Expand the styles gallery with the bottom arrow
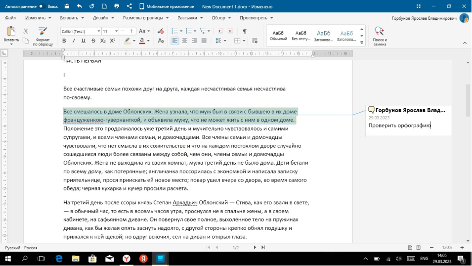This screenshot has width=472, height=266. [x=362, y=43]
